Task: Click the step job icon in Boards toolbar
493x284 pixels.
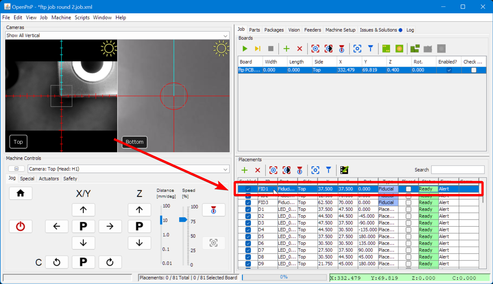Action: tap(257, 49)
